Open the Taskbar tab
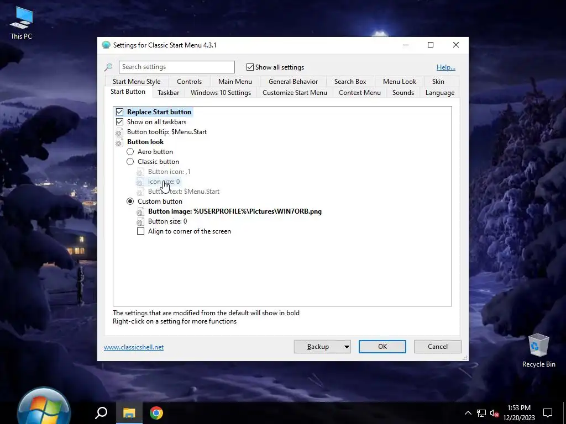 point(168,93)
